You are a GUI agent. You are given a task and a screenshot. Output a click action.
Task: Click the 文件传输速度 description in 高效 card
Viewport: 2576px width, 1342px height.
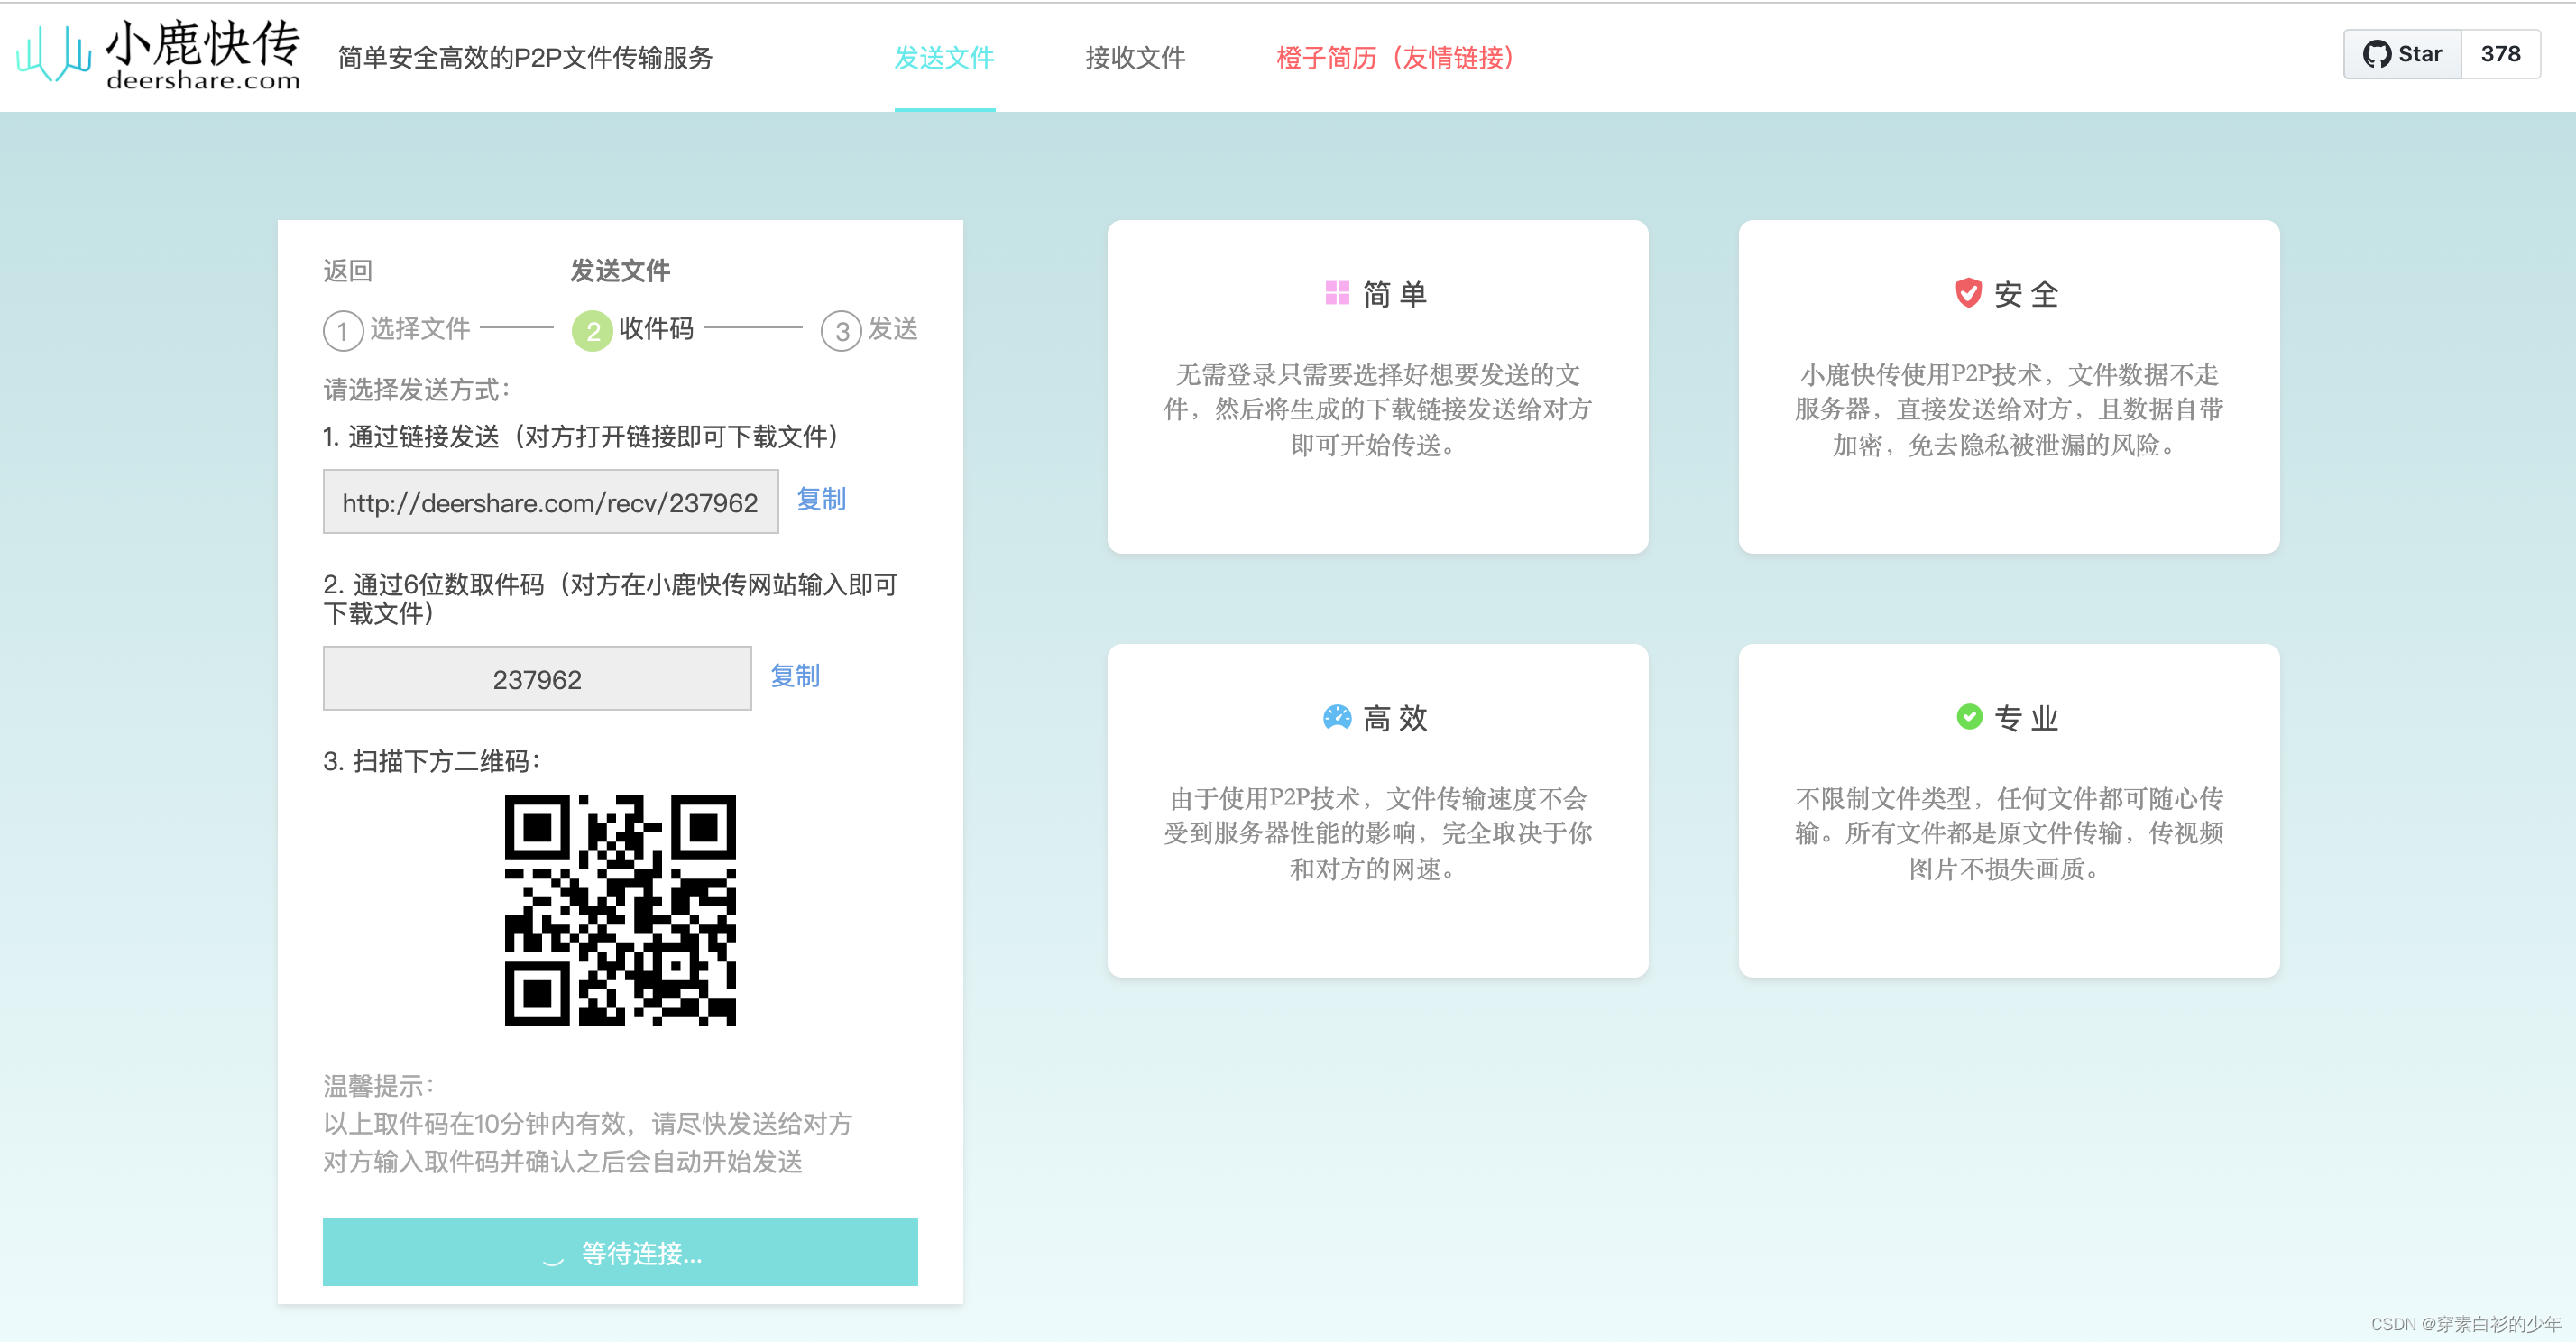tap(1378, 834)
